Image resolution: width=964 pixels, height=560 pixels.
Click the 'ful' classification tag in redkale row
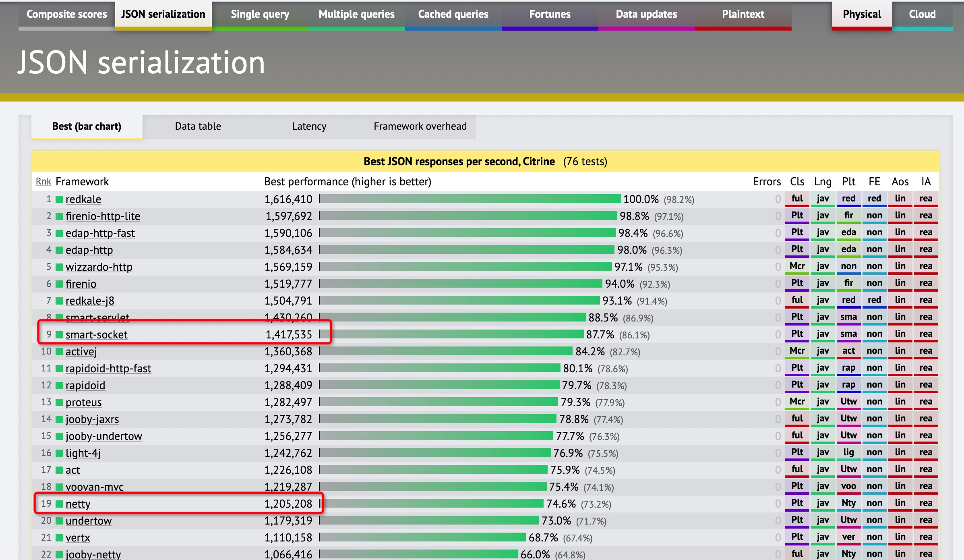[797, 199]
